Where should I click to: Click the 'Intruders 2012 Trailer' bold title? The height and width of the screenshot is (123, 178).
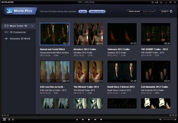click(x=85, y=49)
